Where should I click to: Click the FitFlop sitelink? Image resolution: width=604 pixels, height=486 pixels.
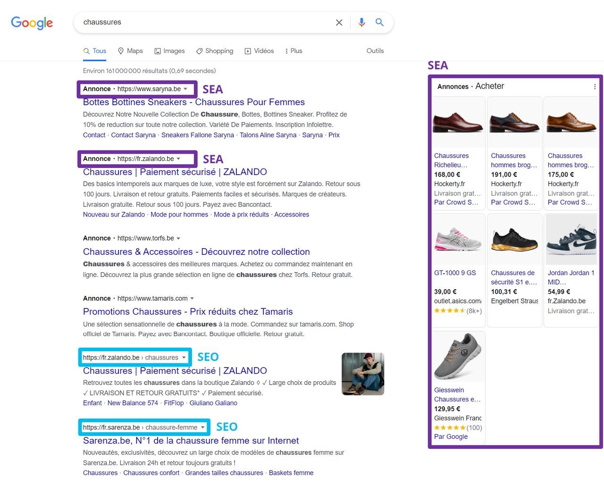(174, 403)
